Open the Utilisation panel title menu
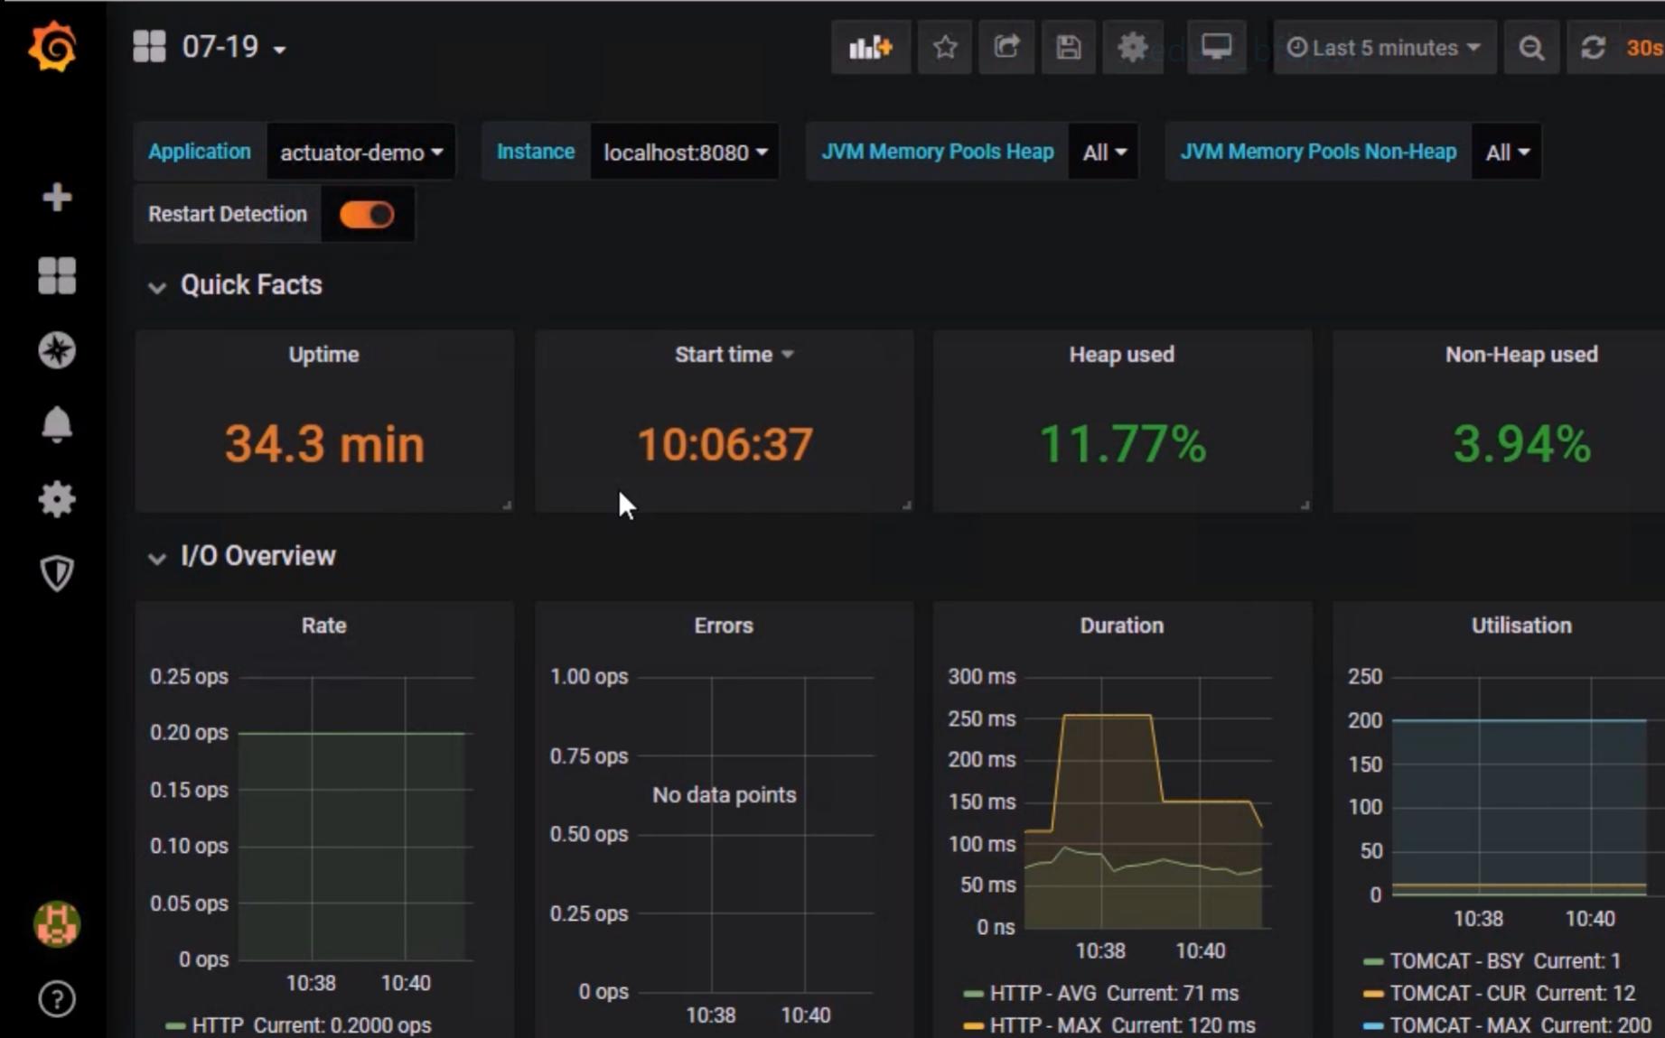1665x1038 pixels. pyautogui.click(x=1521, y=626)
